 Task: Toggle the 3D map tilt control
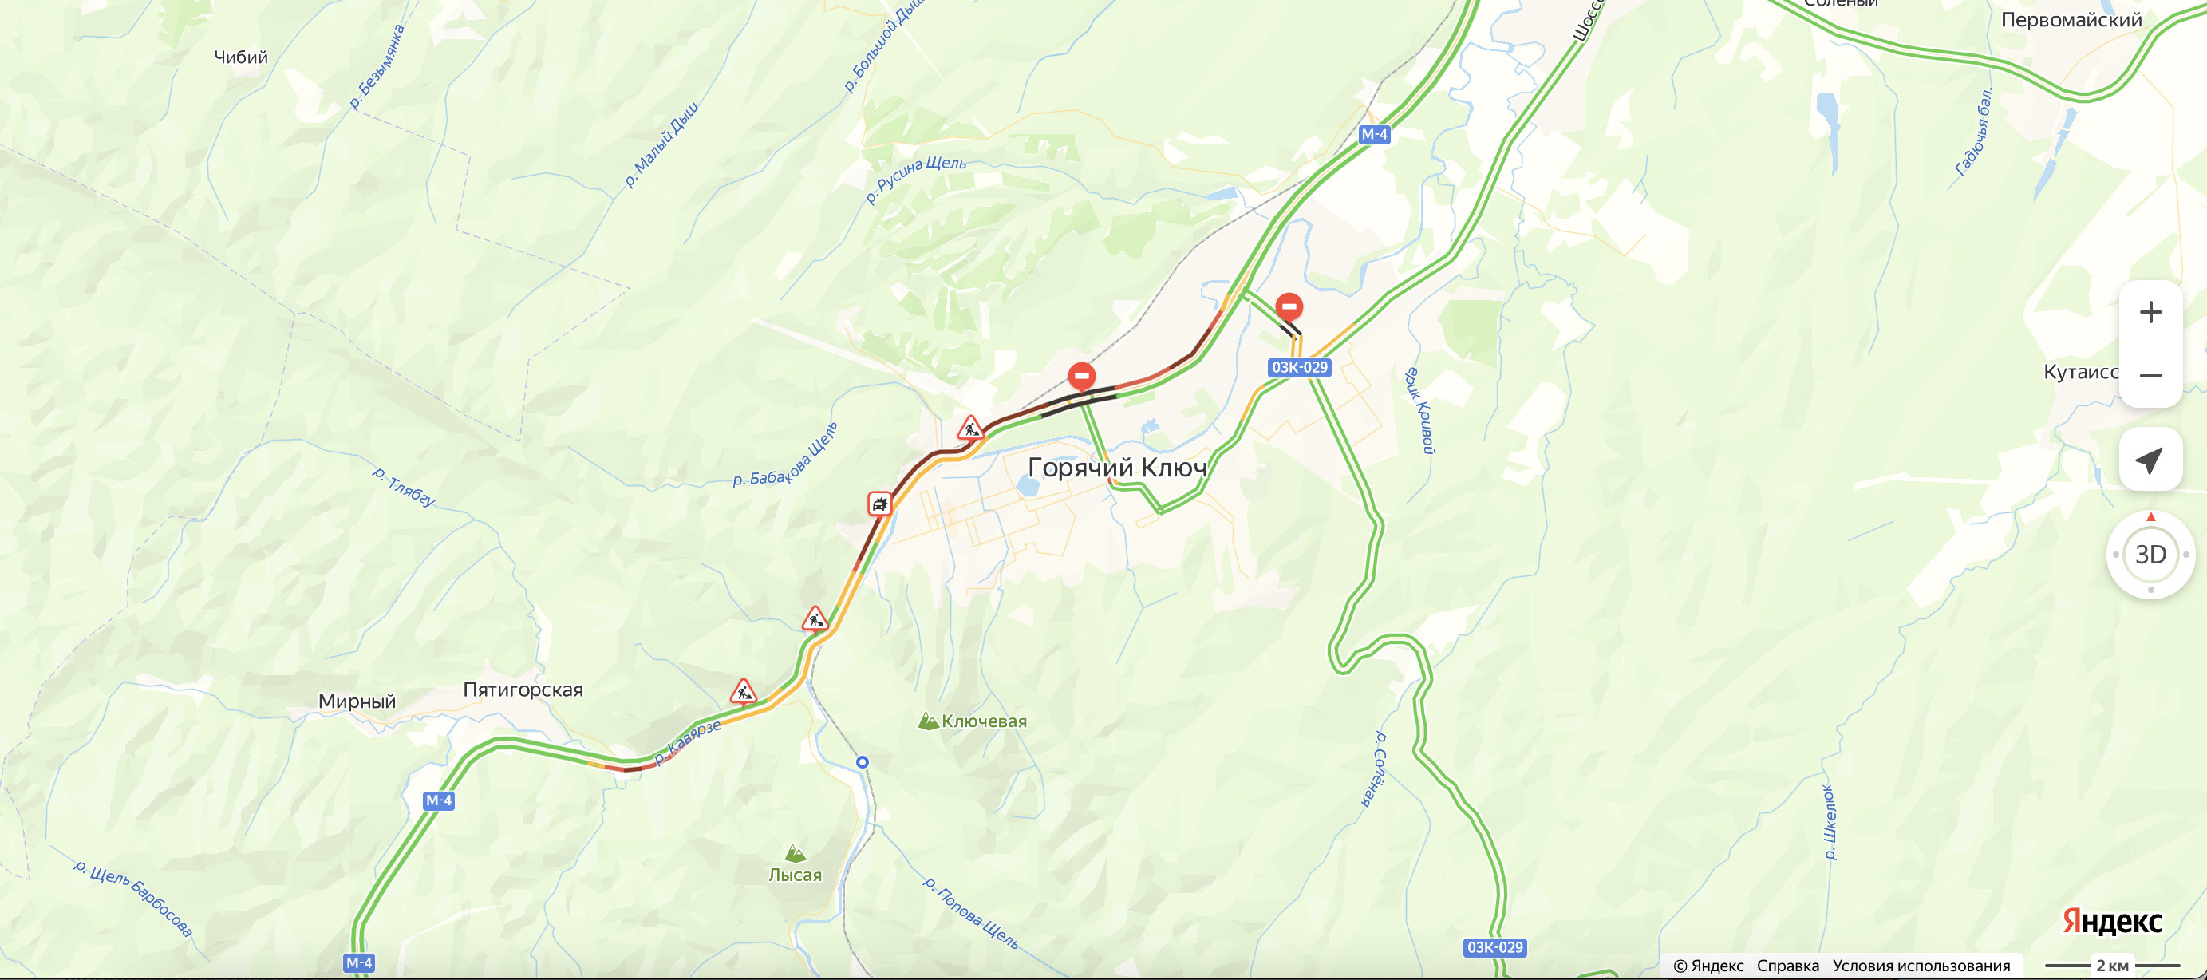pos(2150,555)
